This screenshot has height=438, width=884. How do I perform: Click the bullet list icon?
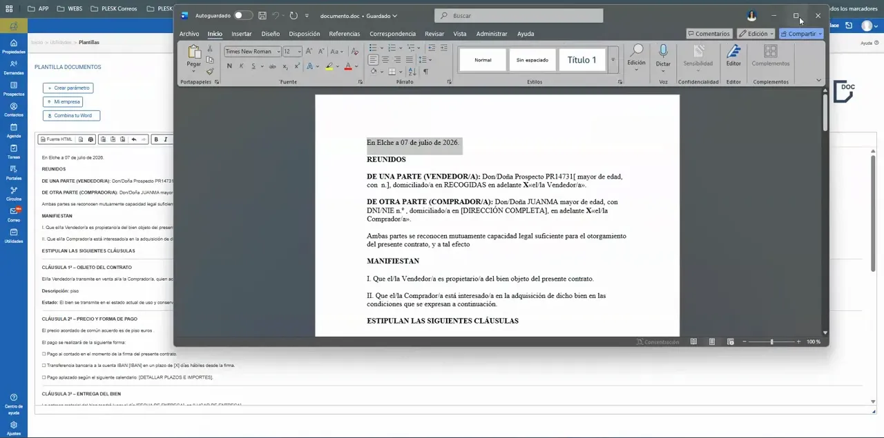373,48
